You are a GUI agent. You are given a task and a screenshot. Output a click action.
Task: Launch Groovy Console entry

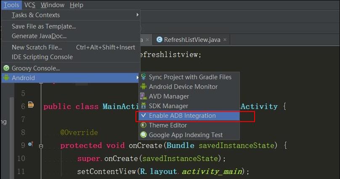point(71,68)
